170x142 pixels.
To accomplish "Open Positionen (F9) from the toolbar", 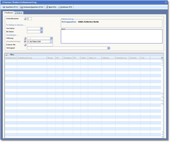I will pyautogui.click(x=65, y=7).
